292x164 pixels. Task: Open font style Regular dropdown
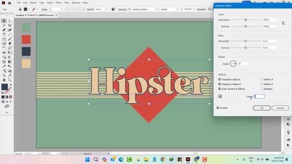tap(177, 9)
